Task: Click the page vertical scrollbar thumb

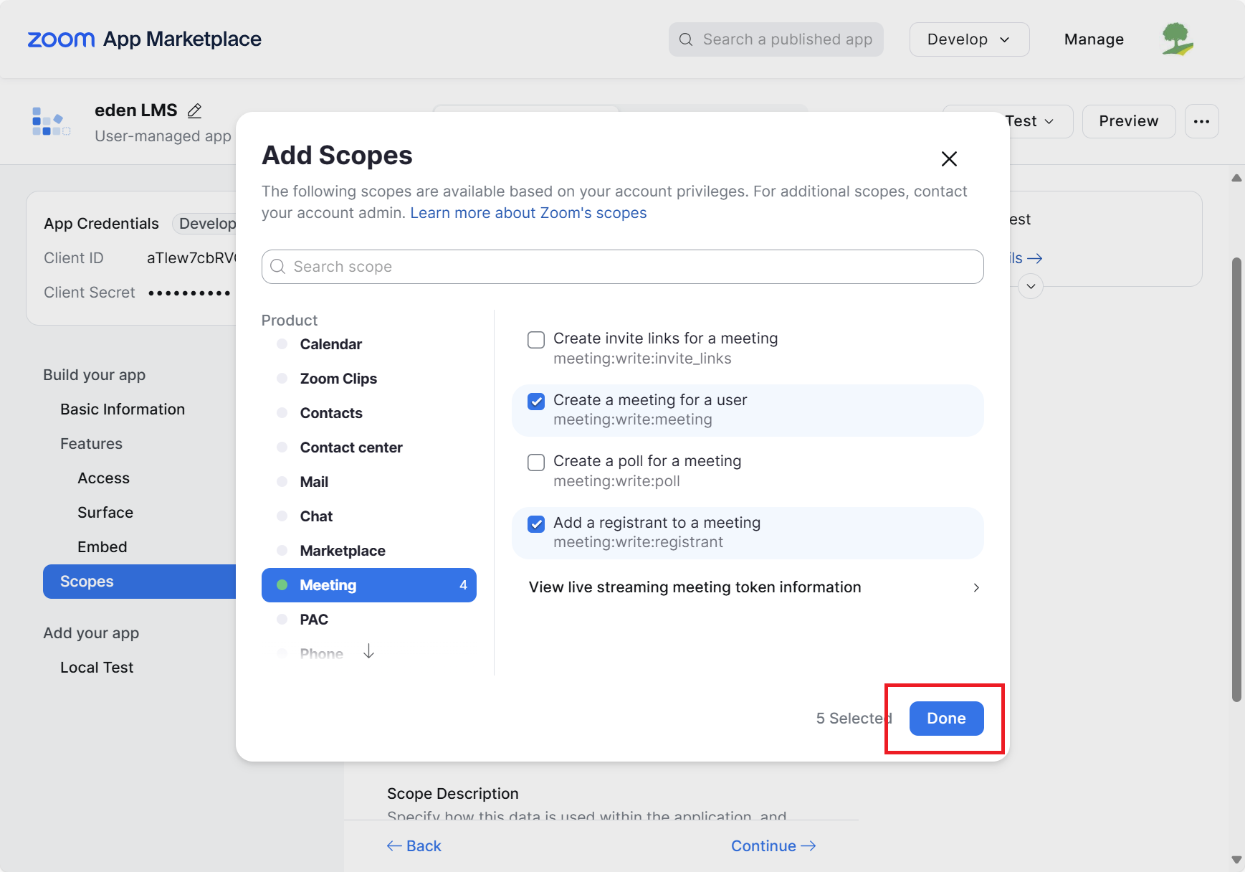Action: click(x=1236, y=479)
